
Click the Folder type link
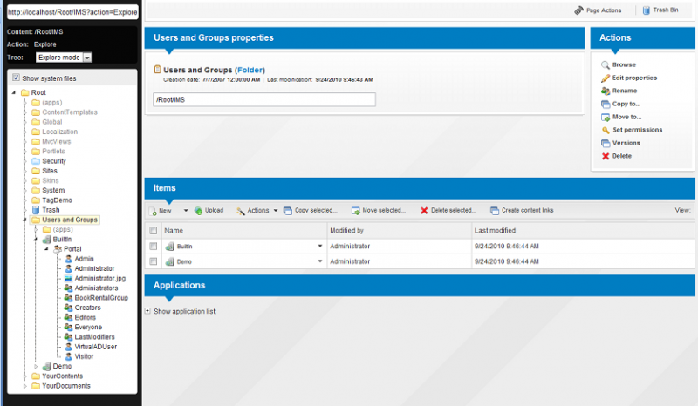click(x=250, y=70)
